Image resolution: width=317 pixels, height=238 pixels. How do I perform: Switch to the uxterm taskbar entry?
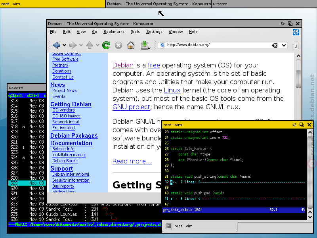[264, 4]
